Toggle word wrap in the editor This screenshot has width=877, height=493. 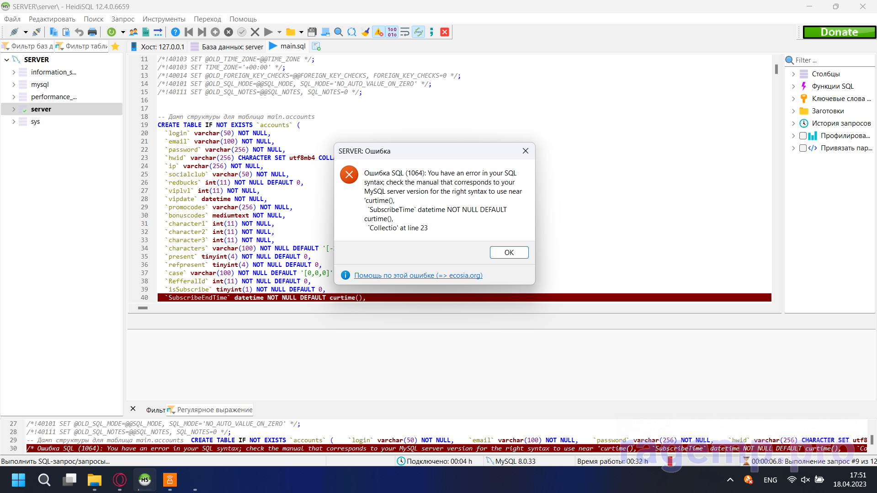[405, 32]
